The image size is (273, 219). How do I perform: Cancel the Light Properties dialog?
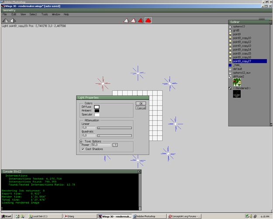pyautogui.click(x=141, y=108)
